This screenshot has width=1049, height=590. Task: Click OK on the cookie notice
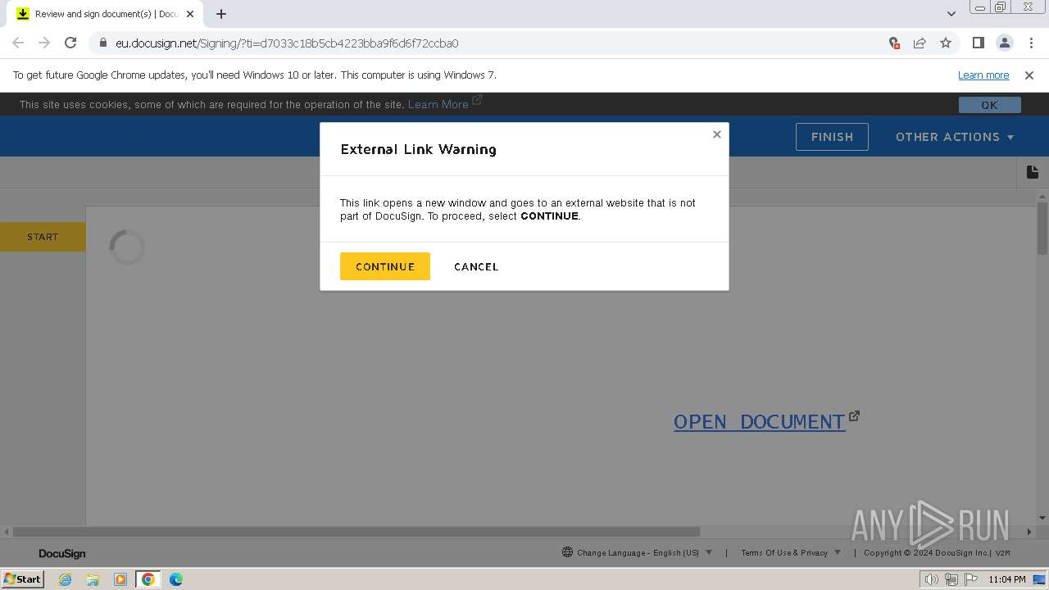pyautogui.click(x=990, y=105)
